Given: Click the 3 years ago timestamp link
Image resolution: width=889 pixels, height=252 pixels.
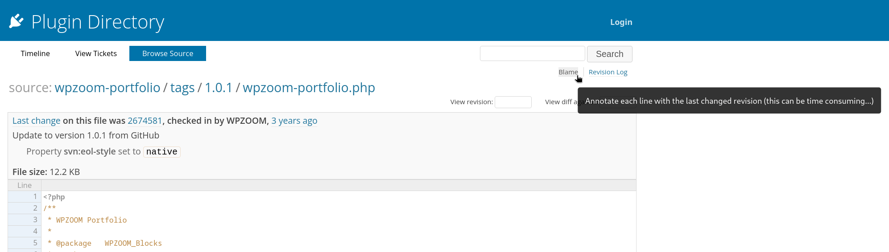Looking at the screenshot, I should 294,121.
